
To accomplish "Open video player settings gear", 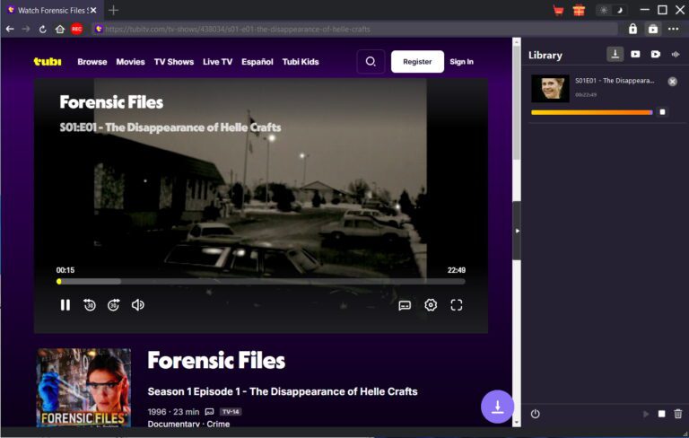I will pyautogui.click(x=431, y=305).
